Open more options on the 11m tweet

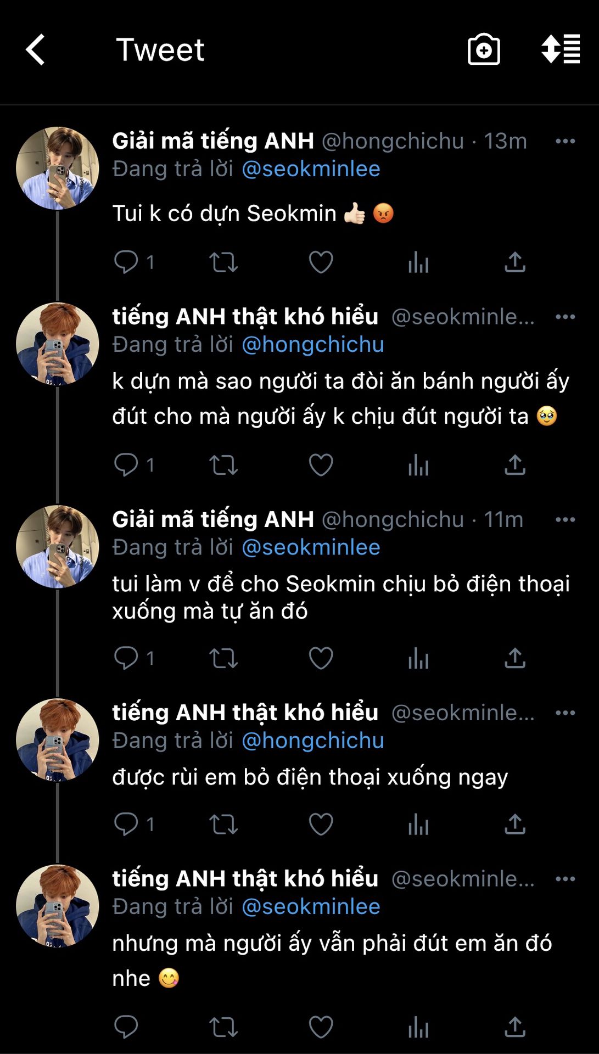565,519
